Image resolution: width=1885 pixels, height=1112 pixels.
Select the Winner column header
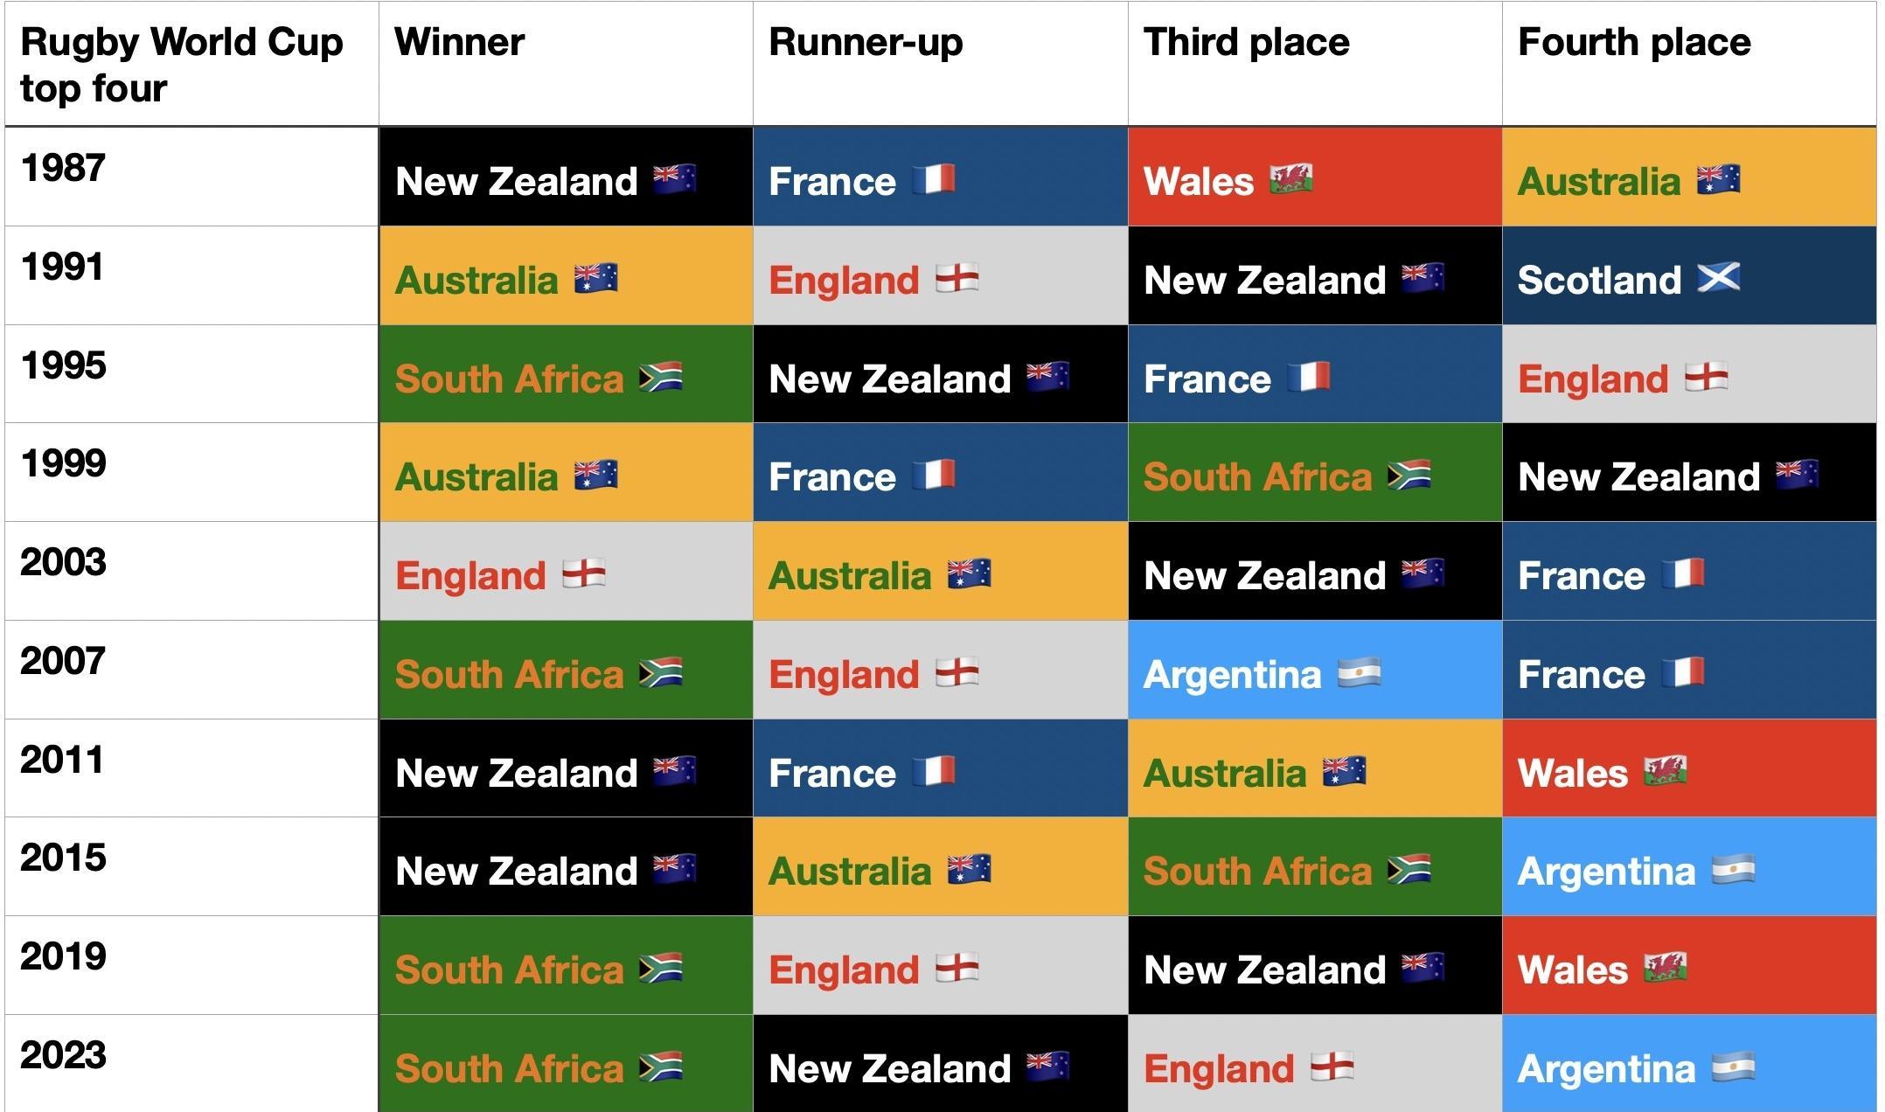460,42
